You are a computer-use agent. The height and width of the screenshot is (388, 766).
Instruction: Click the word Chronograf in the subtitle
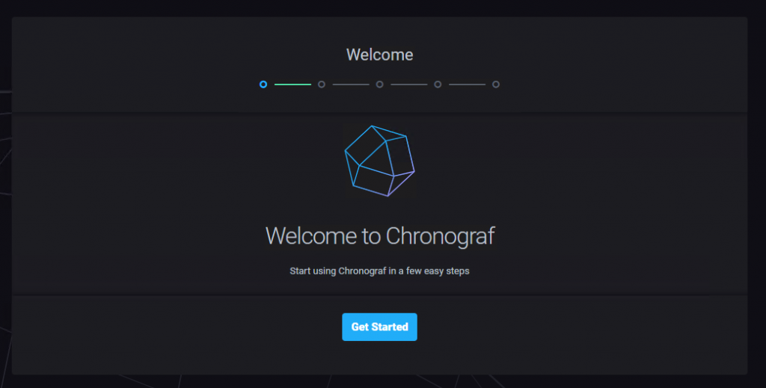361,271
